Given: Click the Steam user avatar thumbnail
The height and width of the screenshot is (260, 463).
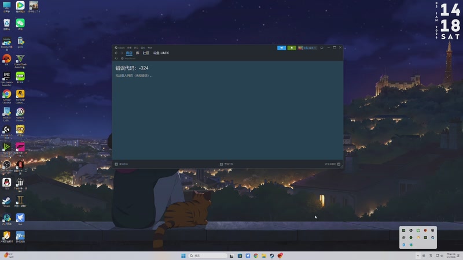Looking at the screenshot, I should point(300,48).
